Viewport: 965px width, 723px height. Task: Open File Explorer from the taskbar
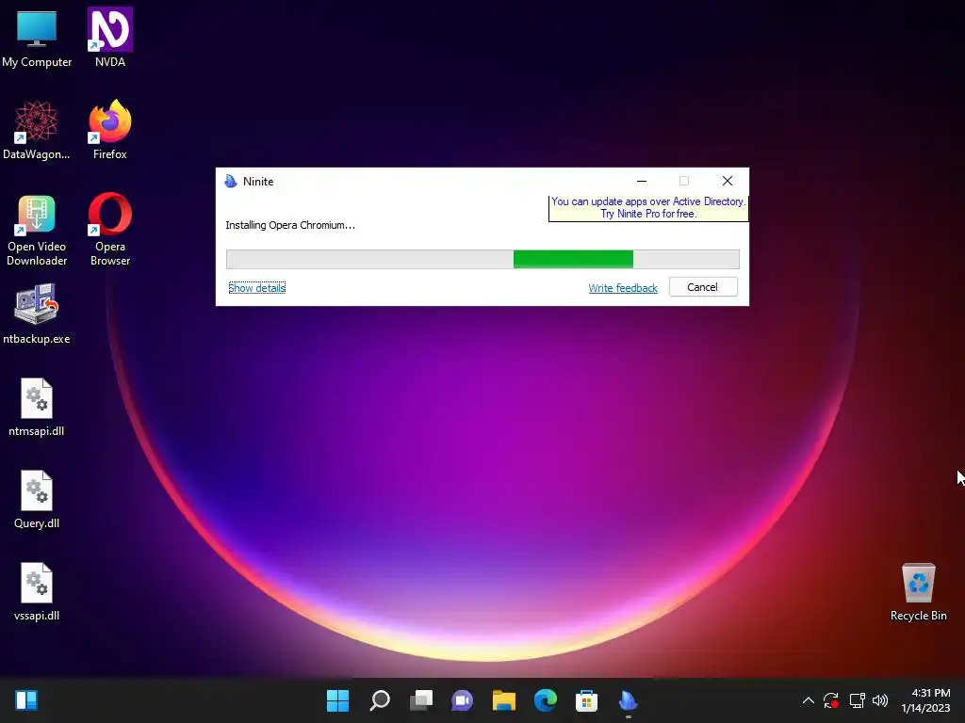pyautogui.click(x=503, y=700)
